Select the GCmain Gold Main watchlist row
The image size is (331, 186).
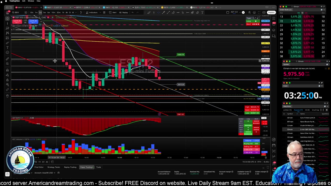(305, 137)
